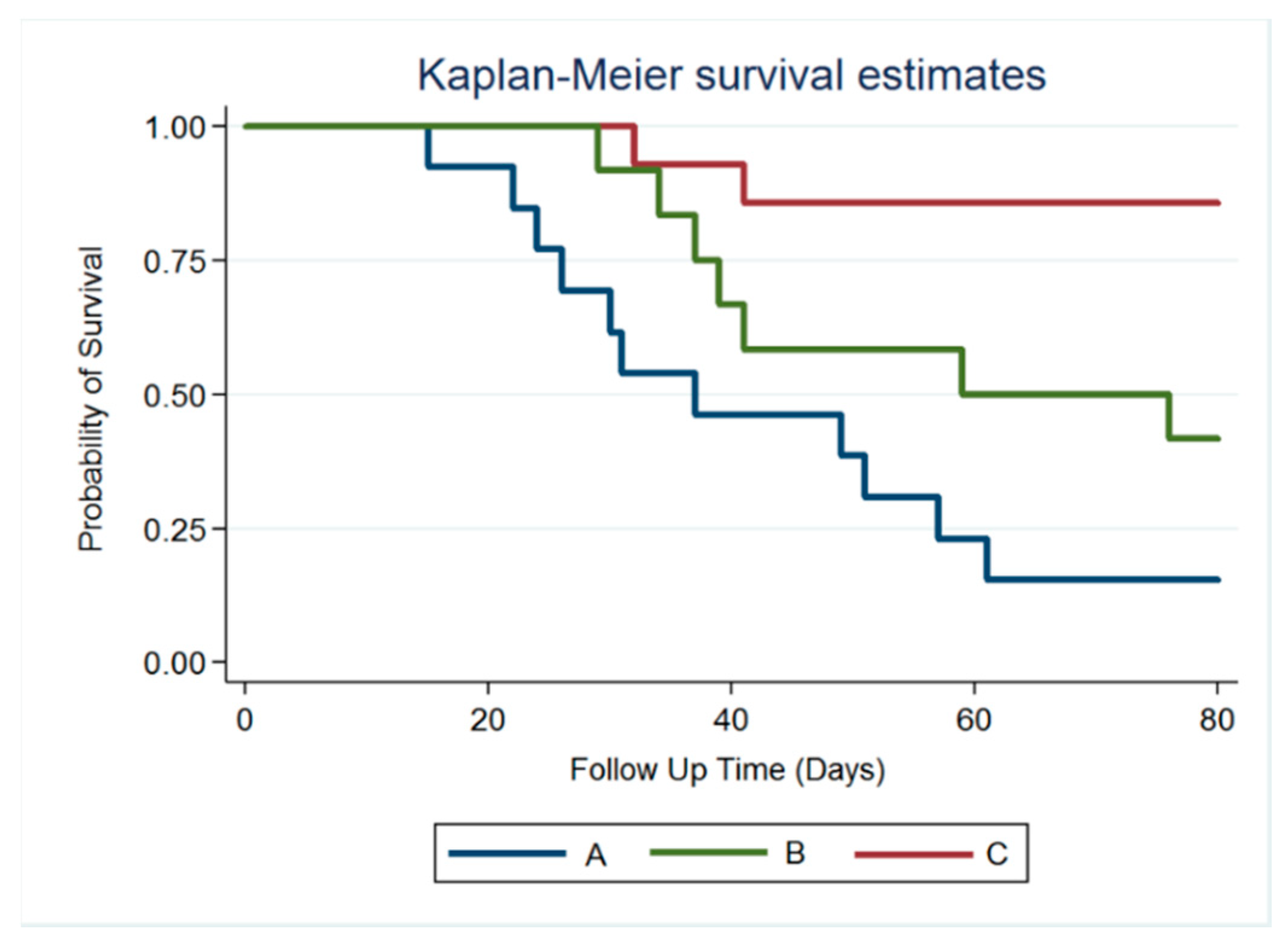This screenshot has height=943, width=1288.
Task: Click the 1.00 y-axis tick label
Action: tap(176, 127)
